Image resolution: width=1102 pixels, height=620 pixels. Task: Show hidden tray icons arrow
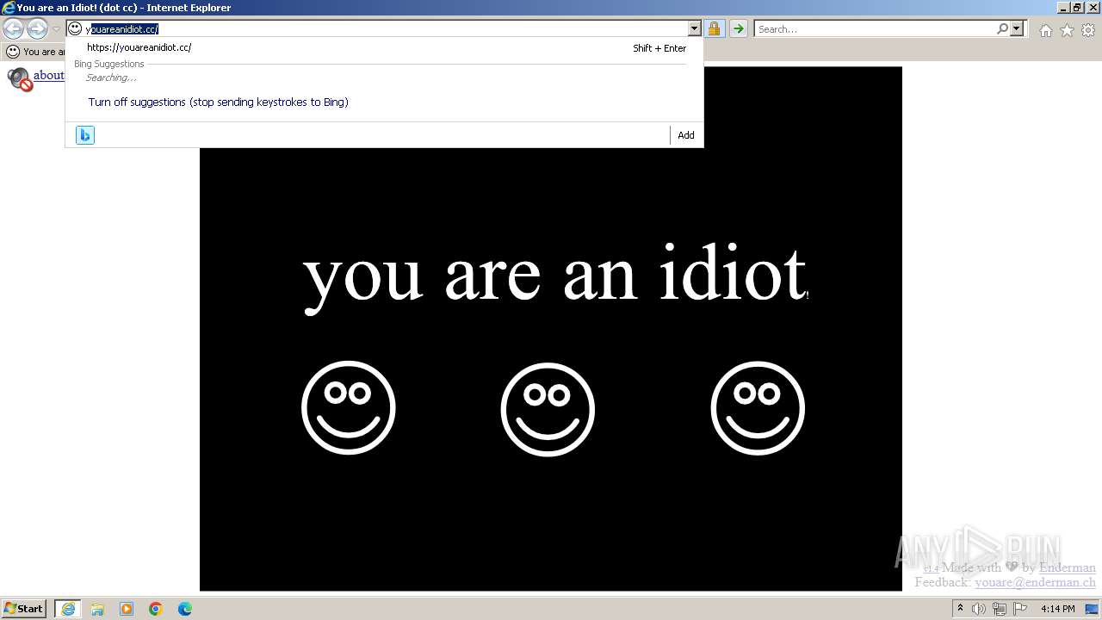(960, 609)
